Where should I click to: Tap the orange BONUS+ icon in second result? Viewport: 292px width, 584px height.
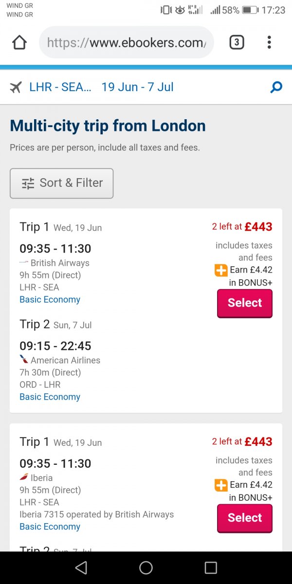(221, 485)
